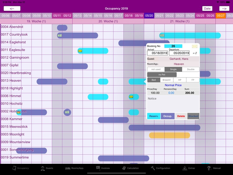Toggle the 'no Pet' option
The width and height of the screenshot is (233, 175).
162,75
